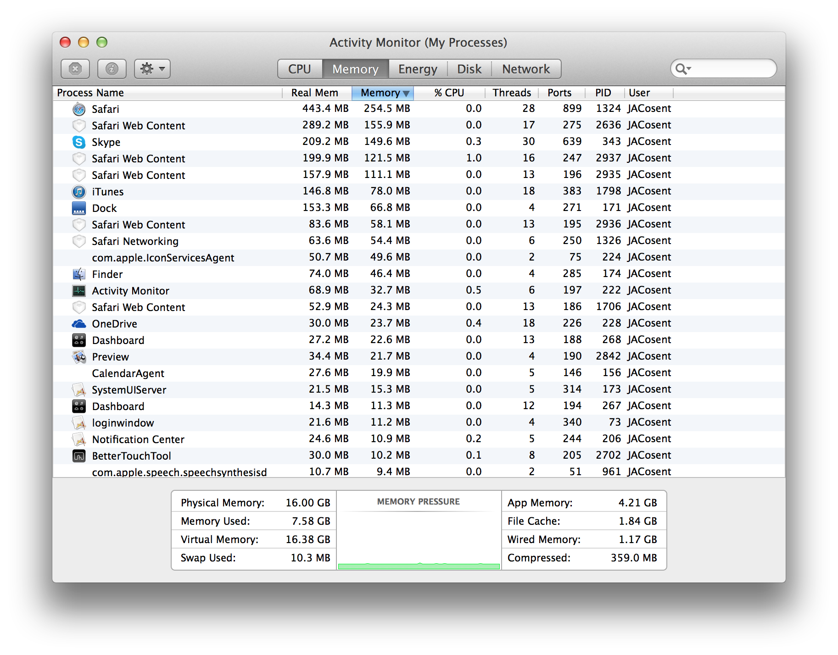
Task: Open the Network tab
Action: tap(526, 69)
